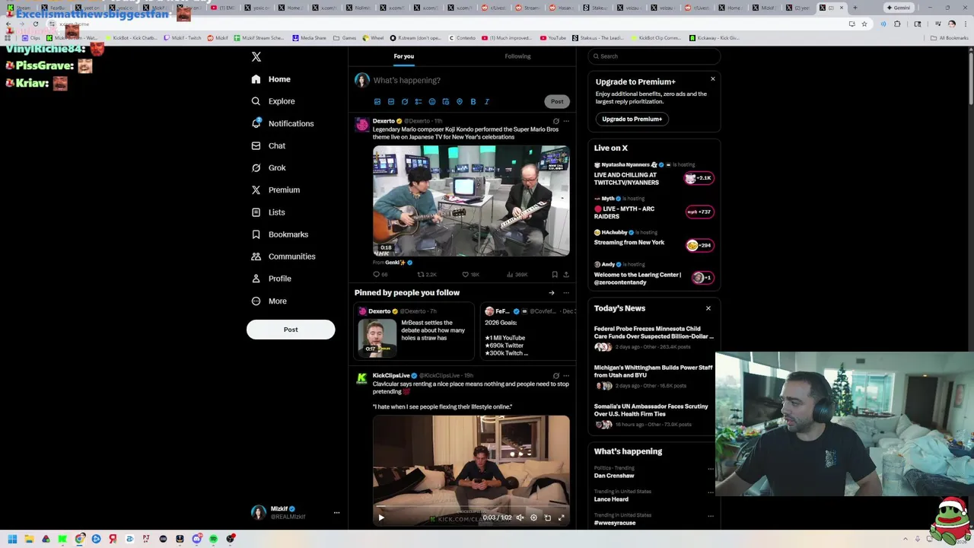The width and height of the screenshot is (974, 548).
Task: Bookmark the Dexerto Mario post
Action: click(x=554, y=275)
